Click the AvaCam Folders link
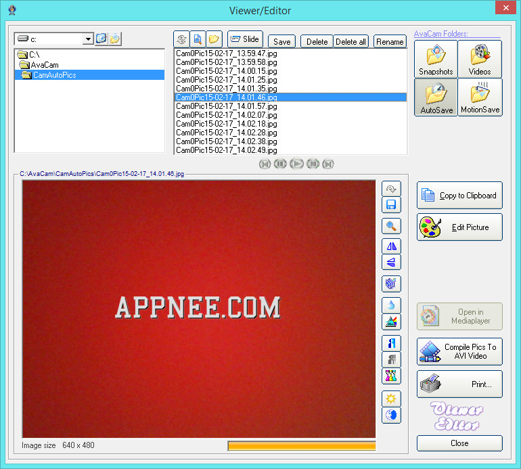This screenshot has width=521, height=469. click(440, 34)
